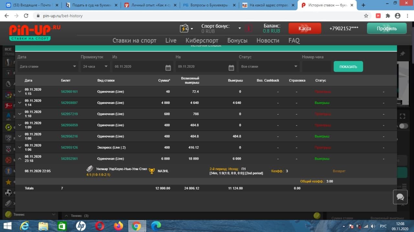The height and width of the screenshot is (232, 414).
Task: Reload the page
Action: coord(26,16)
